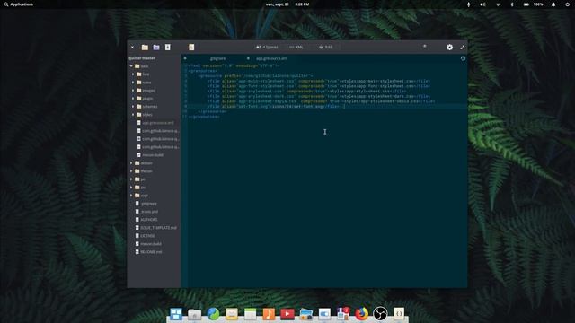Click the open file folder icon in header
Viewport: 575px width, 323px height.
pos(145,48)
